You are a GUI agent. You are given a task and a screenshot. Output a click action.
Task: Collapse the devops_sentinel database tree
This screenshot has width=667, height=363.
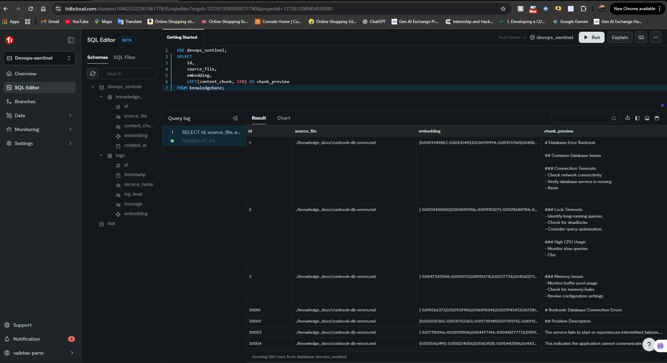click(93, 87)
